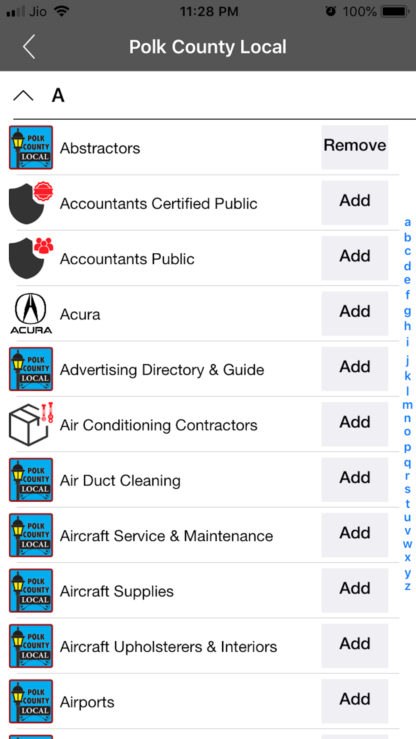Collapse the A section
The height and width of the screenshot is (739, 416).
pyautogui.click(x=23, y=96)
